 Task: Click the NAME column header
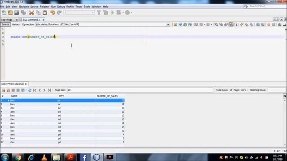click(34, 96)
